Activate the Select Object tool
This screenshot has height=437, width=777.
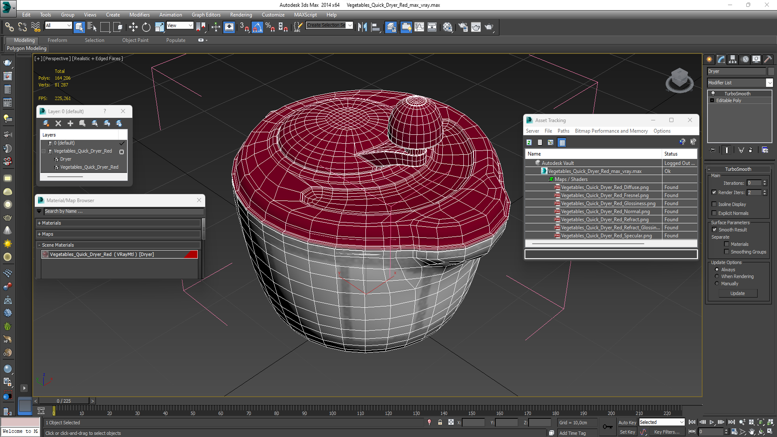point(79,27)
